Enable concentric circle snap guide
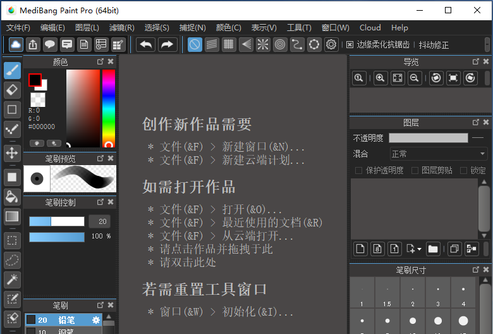Viewport: 493px width, 334px height. [x=280, y=44]
